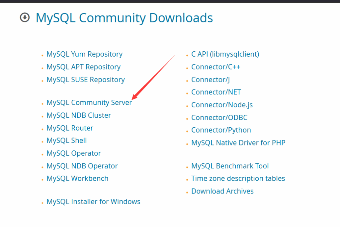The height and width of the screenshot is (227, 340).
Task: Go to MySQL Workbench downloads
Action: click(77, 179)
